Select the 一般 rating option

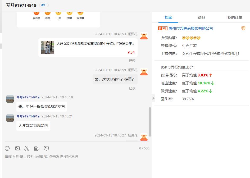point(58,14)
